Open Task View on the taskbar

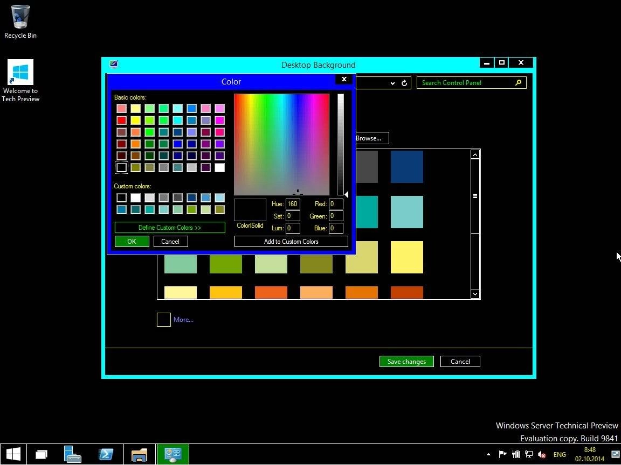point(41,454)
